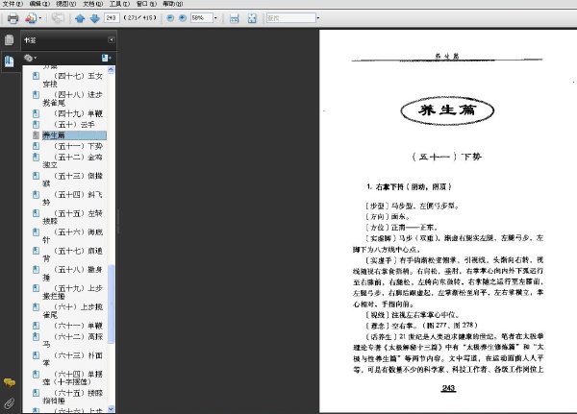The image size is (577, 414).
Task: Open the 工具 menu
Action: point(119,4)
